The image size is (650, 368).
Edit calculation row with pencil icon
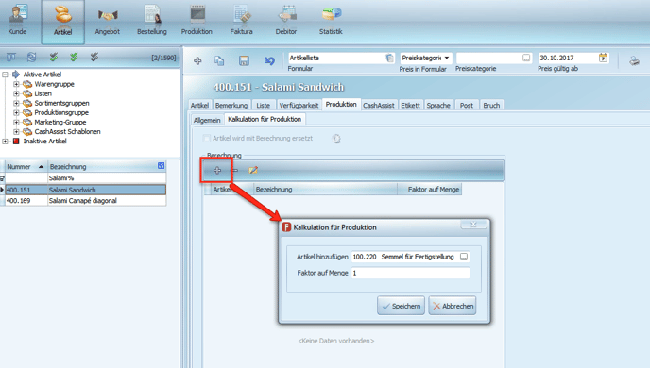coord(253,170)
